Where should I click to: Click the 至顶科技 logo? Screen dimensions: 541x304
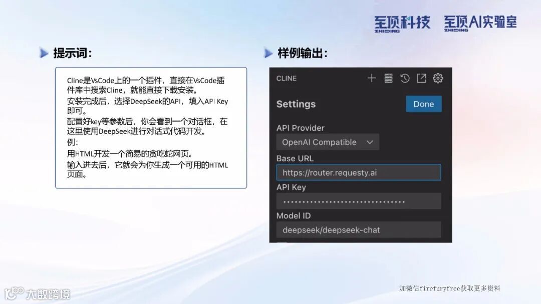402,24
